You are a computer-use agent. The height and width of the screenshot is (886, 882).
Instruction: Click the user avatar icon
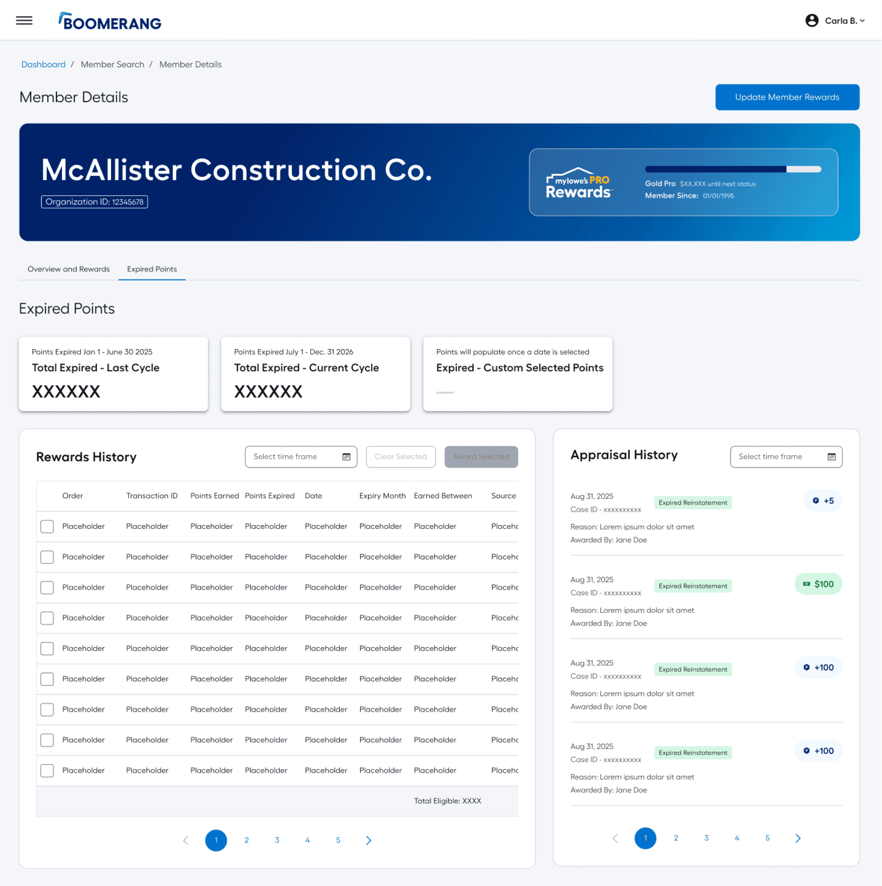(x=811, y=21)
